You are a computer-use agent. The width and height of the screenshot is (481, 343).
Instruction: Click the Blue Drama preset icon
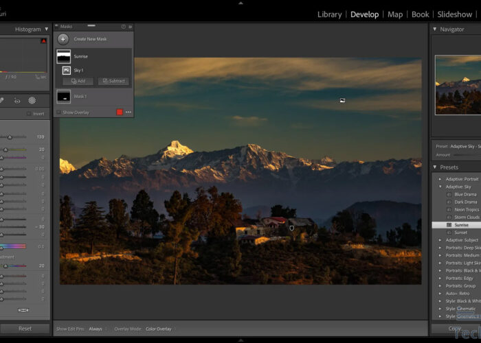pos(449,194)
